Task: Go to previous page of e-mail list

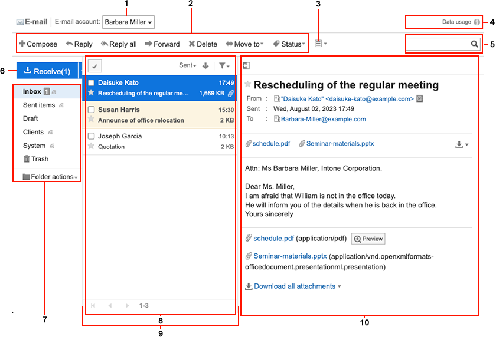Action: (x=110, y=305)
